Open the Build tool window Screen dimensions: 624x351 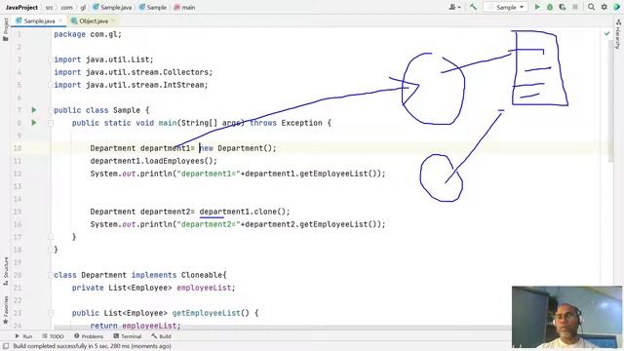161,336
